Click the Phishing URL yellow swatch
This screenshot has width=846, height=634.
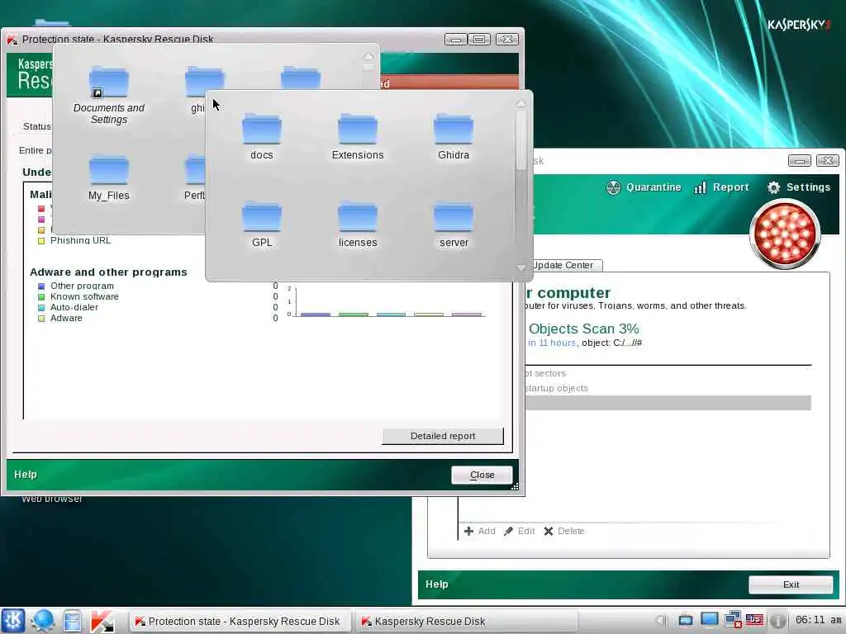pos(41,241)
